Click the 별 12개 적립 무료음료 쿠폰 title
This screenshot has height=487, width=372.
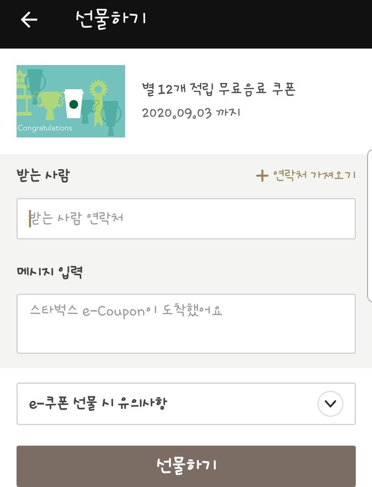coord(218,89)
